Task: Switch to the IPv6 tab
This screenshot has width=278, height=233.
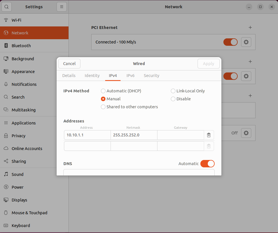Action: click(130, 76)
